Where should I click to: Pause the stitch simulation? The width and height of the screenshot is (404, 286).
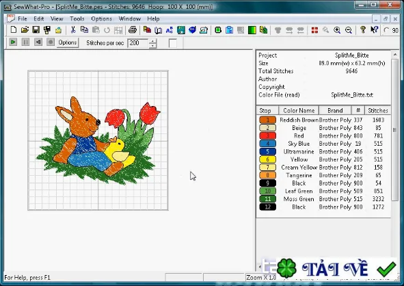pyautogui.click(x=25, y=42)
